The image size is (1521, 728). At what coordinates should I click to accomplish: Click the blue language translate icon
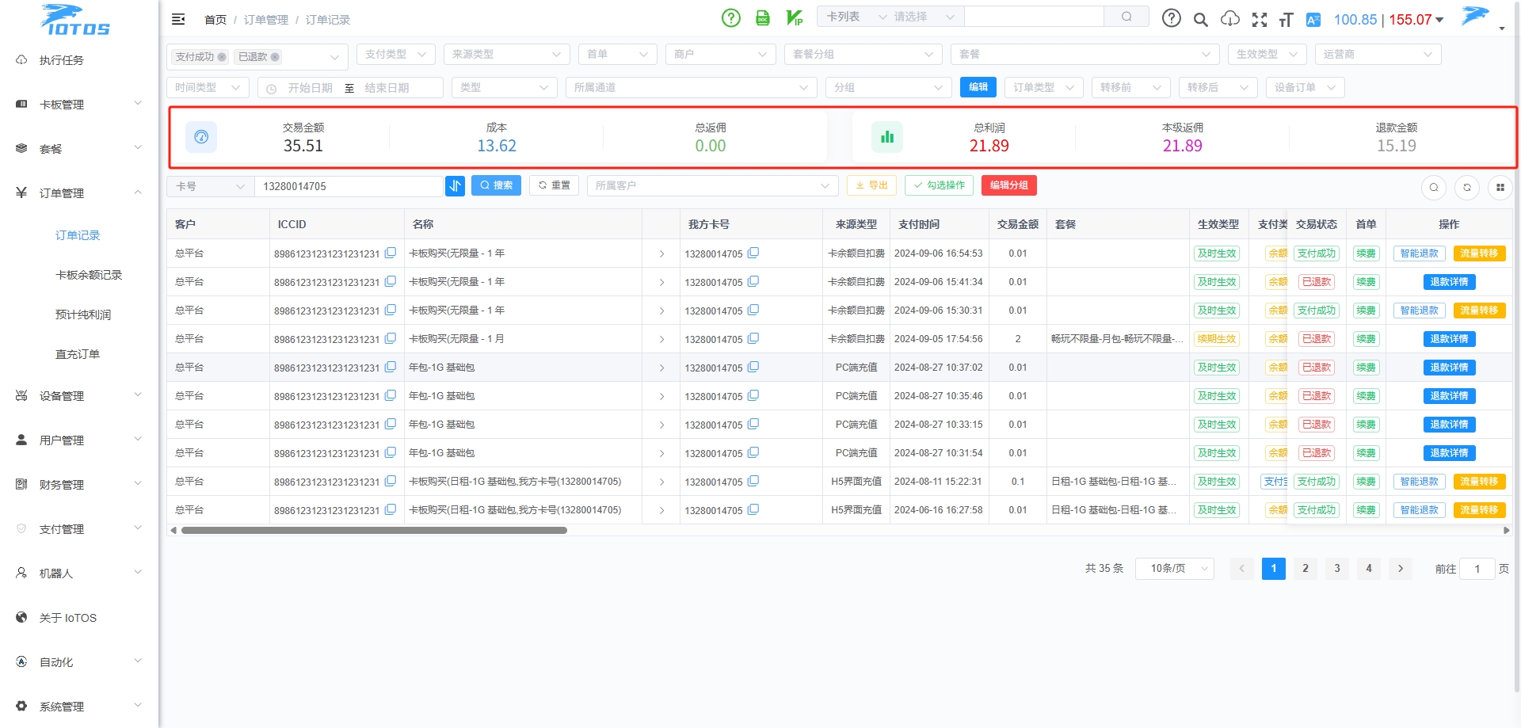[1313, 20]
